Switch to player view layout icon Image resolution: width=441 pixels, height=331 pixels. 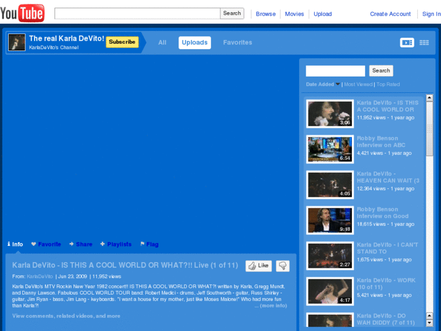click(407, 43)
